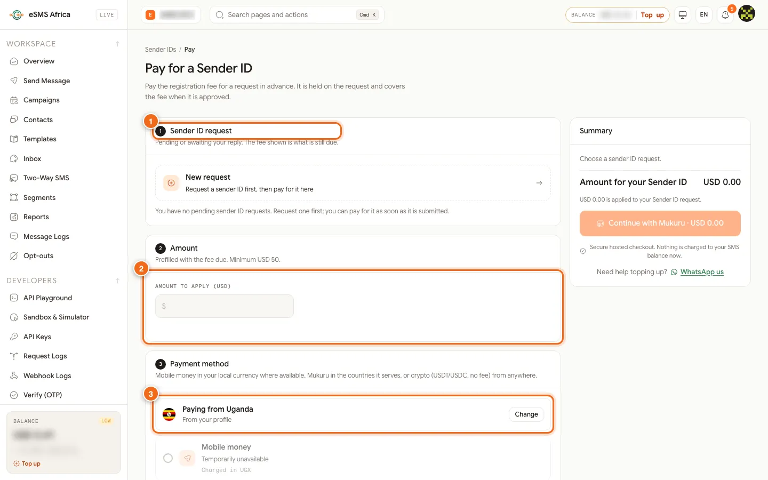The height and width of the screenshot is (480, 768).
Task: Click the Two-Way SMS icon
Action: pos(14,178)
